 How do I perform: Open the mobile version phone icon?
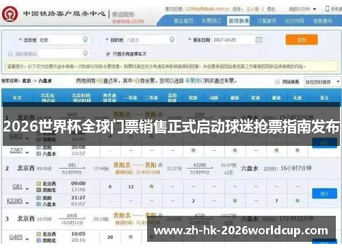click(x=327, y=9)
